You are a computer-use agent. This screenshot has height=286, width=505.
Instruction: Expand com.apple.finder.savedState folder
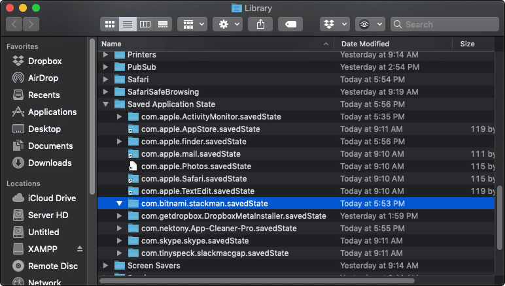click(119, 142)
